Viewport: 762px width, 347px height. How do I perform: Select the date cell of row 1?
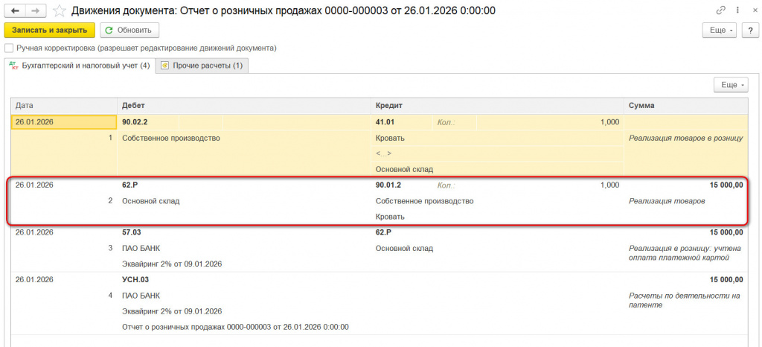coord(64,122)
